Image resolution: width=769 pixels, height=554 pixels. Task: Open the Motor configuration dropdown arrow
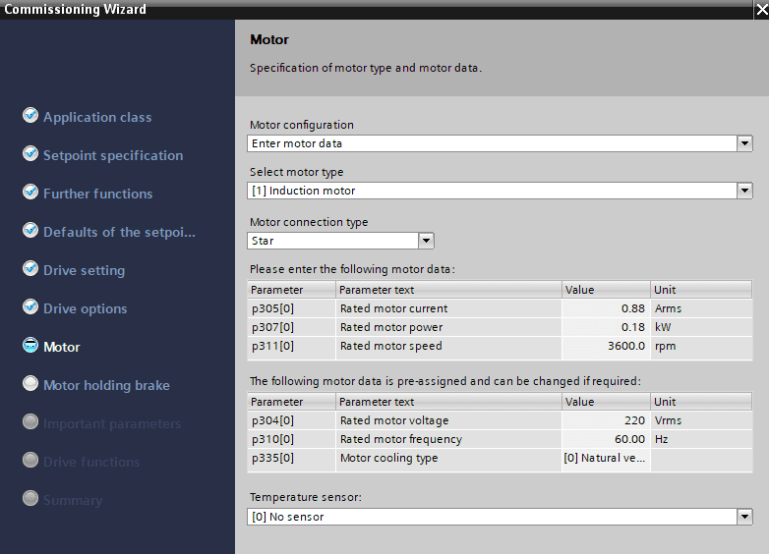pos(744,143)
